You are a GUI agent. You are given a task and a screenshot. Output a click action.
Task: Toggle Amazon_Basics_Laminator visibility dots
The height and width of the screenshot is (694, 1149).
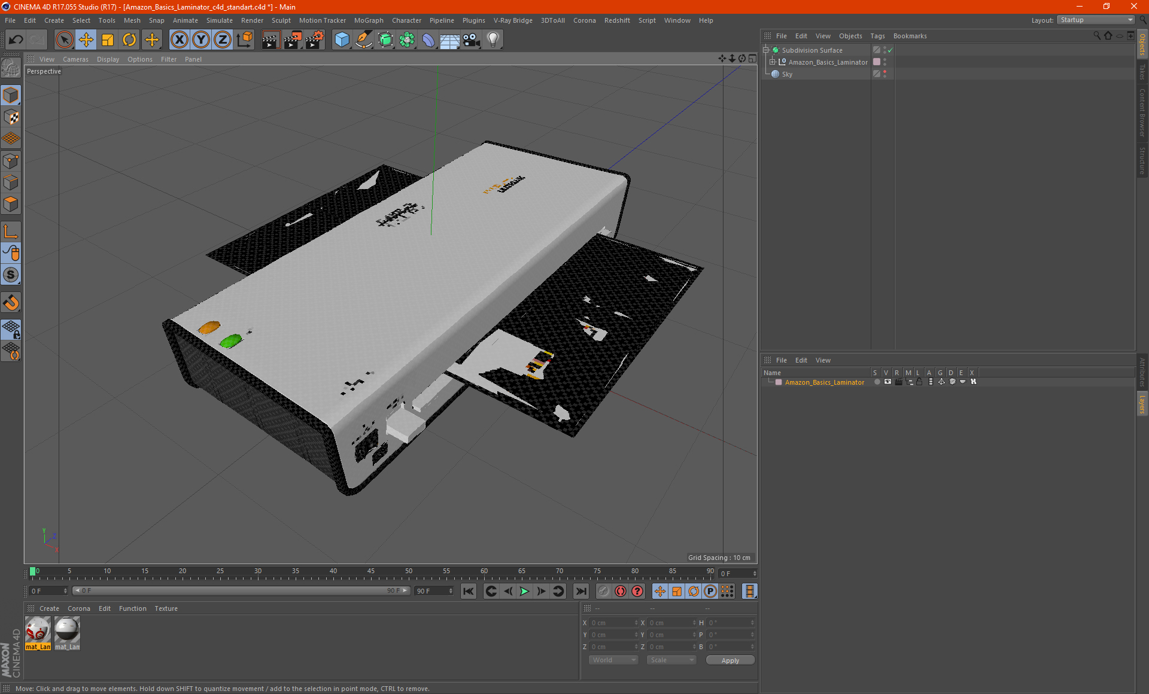(884, 62)
